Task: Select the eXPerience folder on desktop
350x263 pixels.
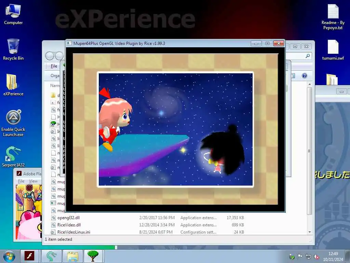Action: [13, 85]
